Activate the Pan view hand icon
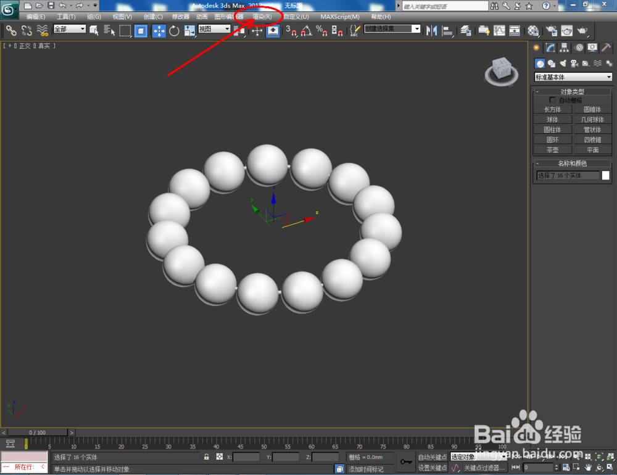 [x=588, y=467]
